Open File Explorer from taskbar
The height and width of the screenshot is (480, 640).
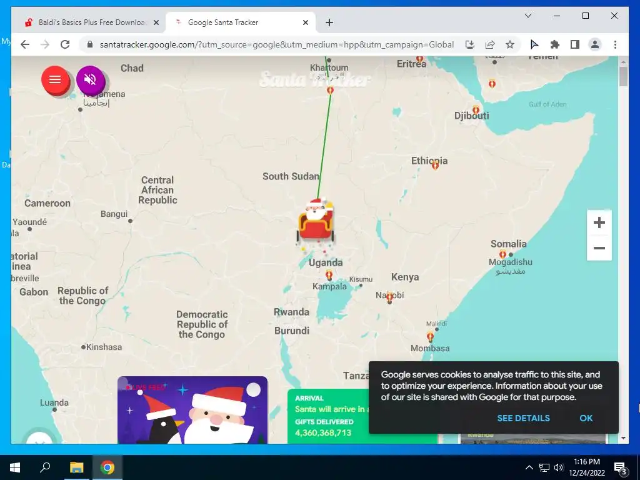(x=76, y=467)
